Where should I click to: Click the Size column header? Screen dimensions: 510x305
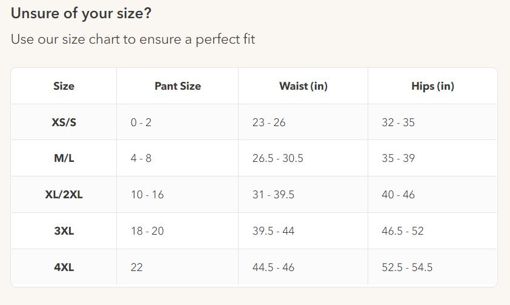coord(64,86)
